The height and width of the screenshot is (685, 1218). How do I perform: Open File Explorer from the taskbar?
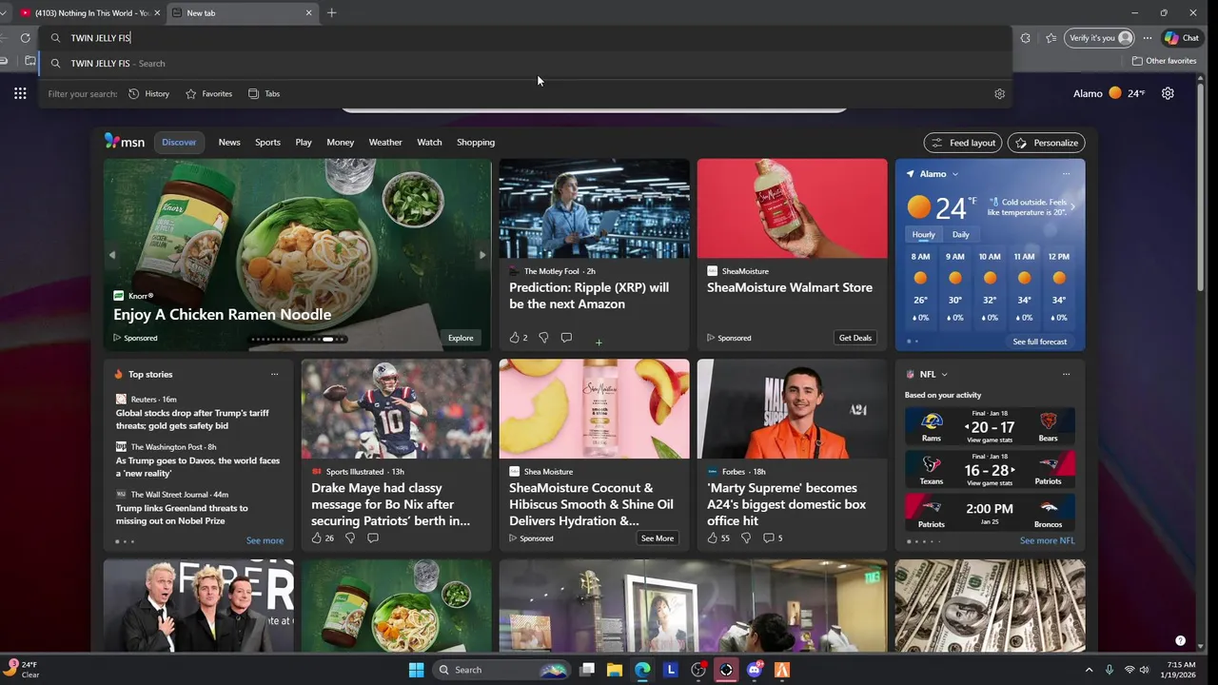(614, 670)
